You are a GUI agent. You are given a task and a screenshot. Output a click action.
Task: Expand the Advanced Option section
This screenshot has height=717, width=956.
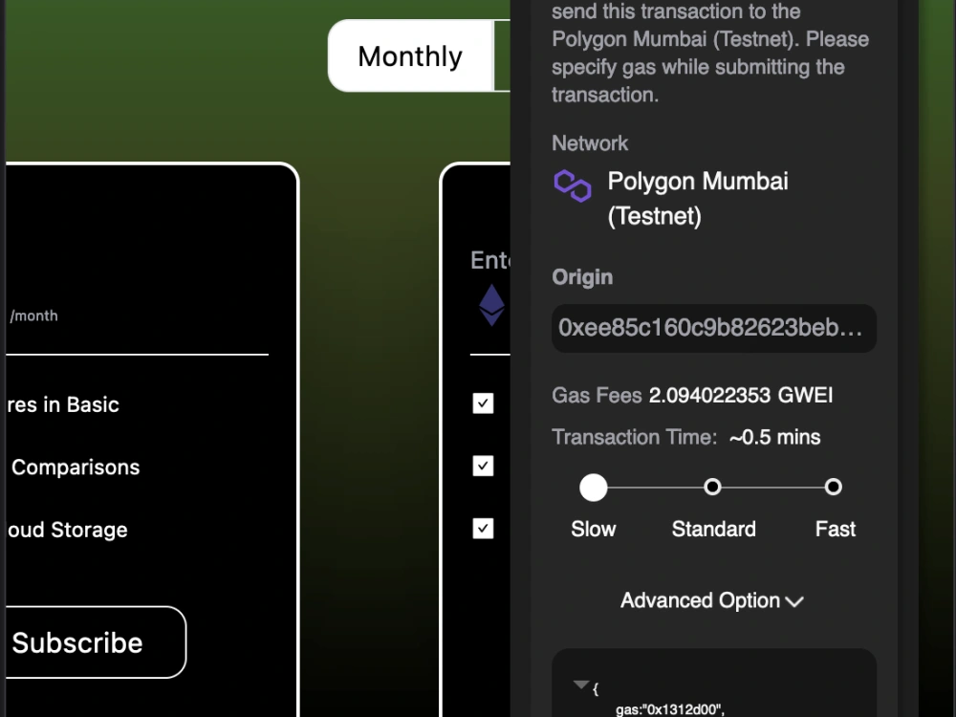coord(712,600)
